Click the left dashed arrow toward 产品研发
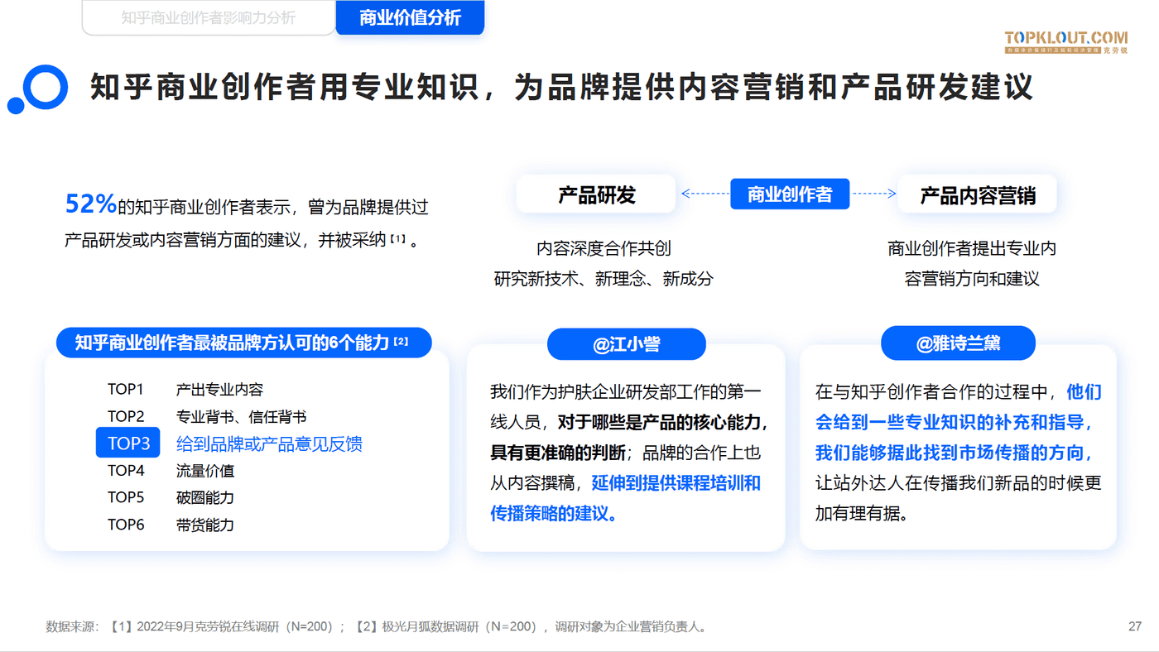The width and height of the screenshot is (1159, 652). pos(705,194)
